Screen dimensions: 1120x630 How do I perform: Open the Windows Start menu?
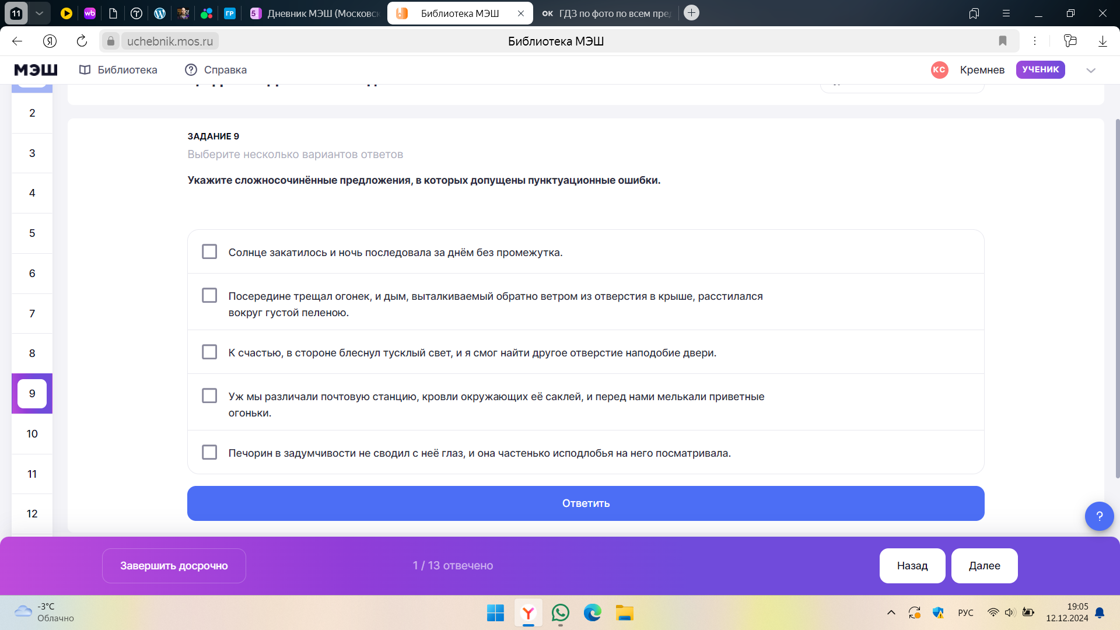click(495, 613)
